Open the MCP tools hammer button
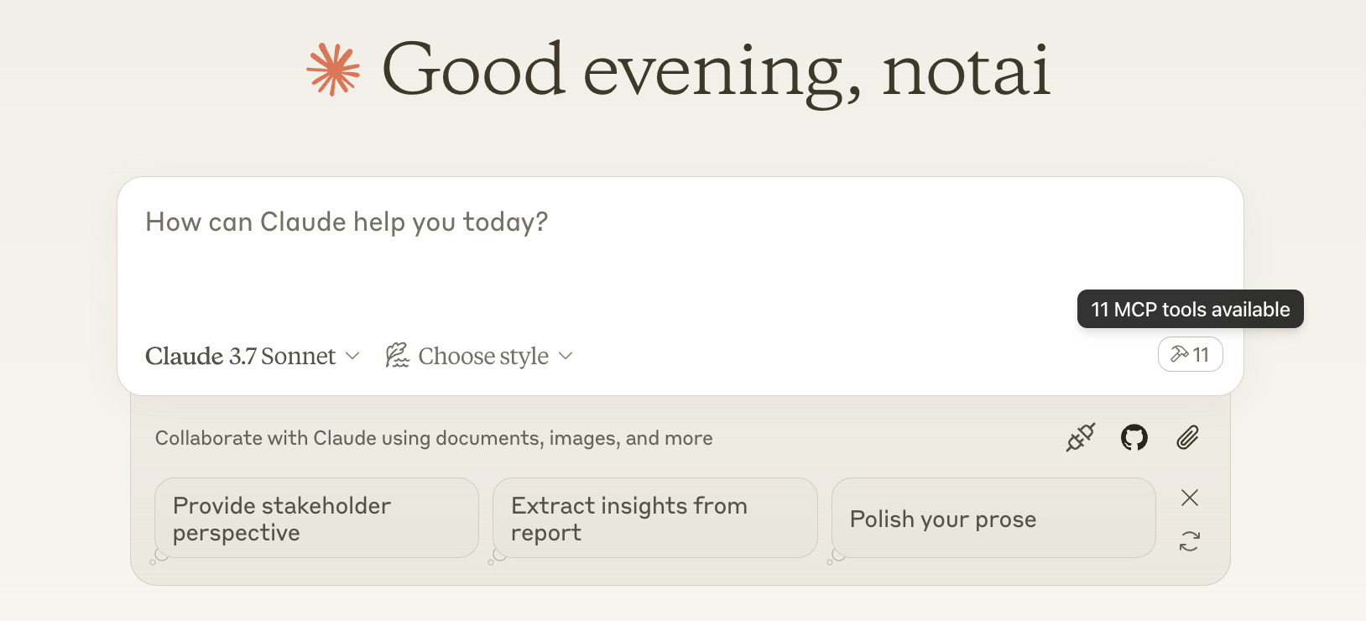The image size is (1366, 621). (x=1190, y=355)
